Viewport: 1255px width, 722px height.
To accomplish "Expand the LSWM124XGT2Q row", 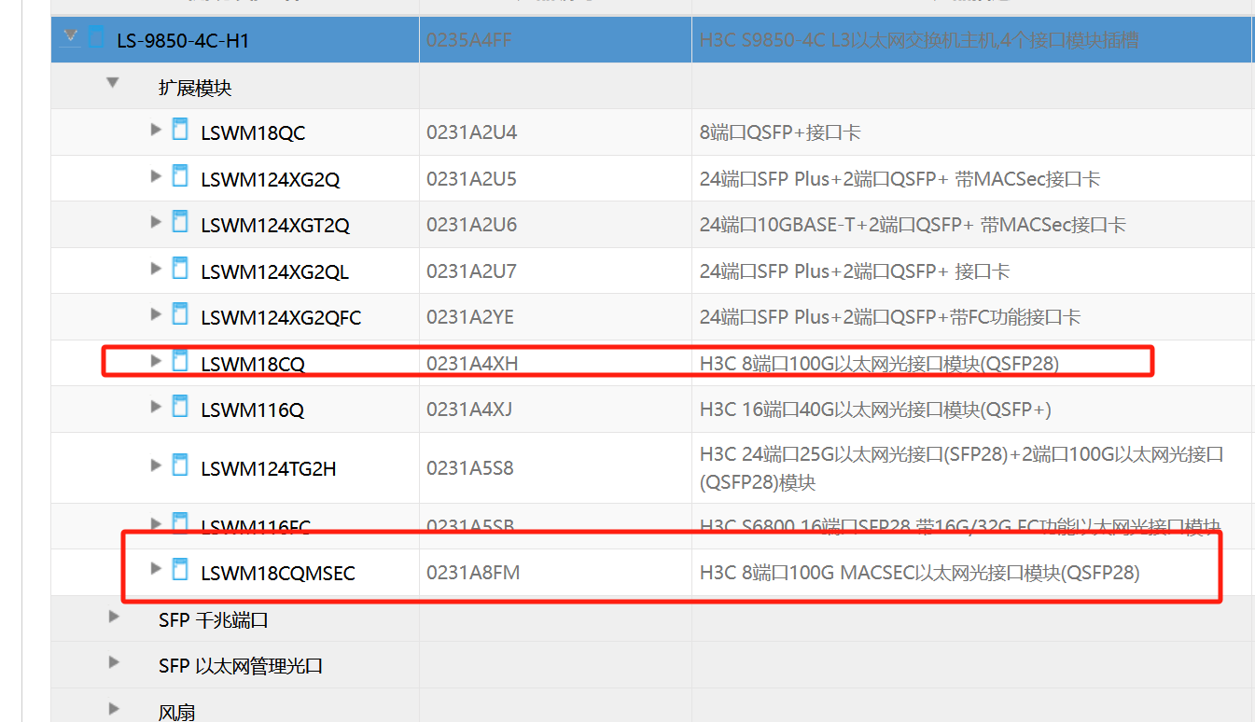I will (x=156, y=222).
